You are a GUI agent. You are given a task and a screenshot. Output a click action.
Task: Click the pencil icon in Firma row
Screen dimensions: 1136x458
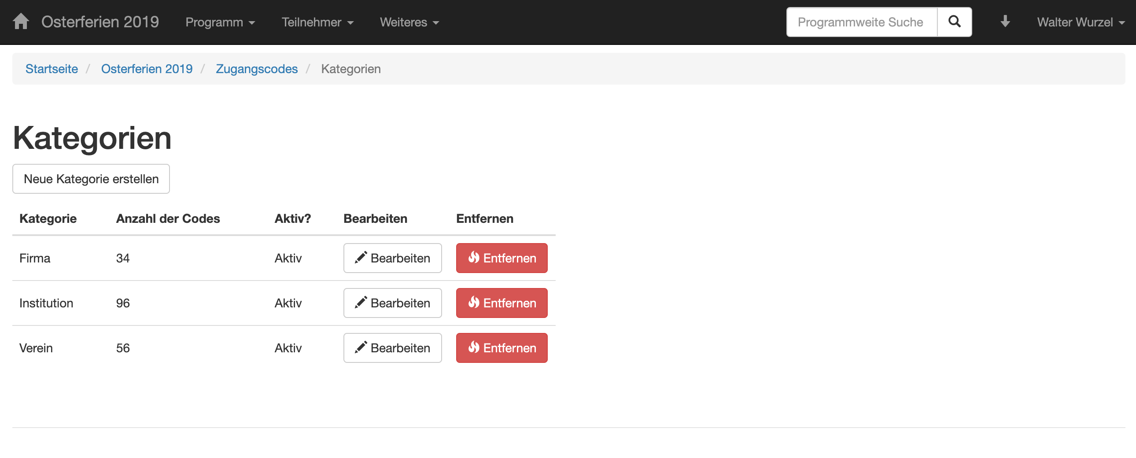(360, 258)
